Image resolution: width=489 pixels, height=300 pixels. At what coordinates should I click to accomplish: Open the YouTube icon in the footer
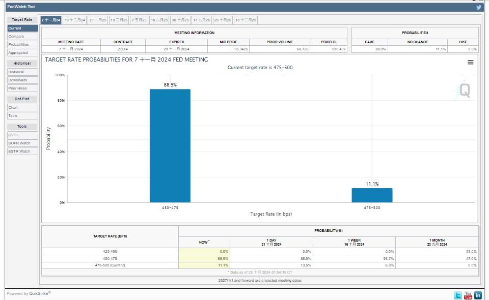coord(468,295)
